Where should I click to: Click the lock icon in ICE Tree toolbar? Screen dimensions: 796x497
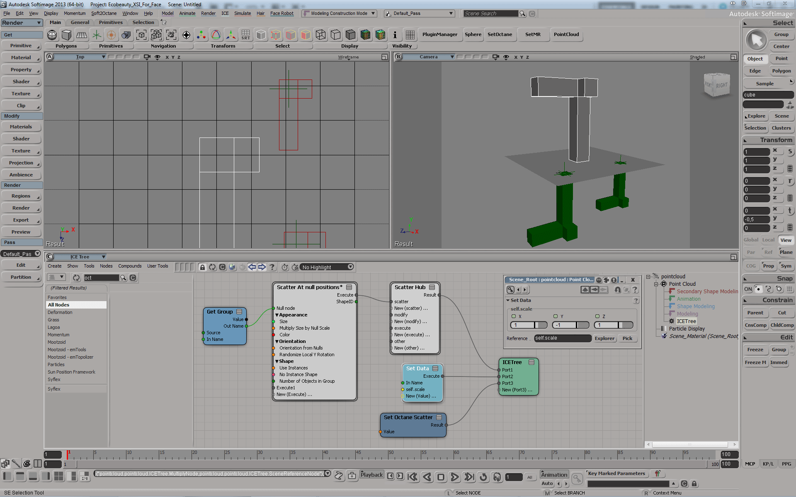(x=202, y=267)
